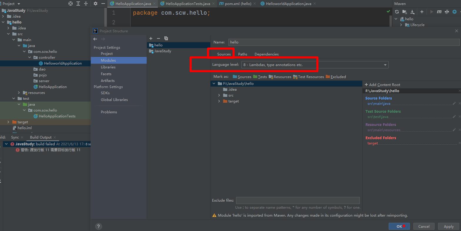
Task: Close pom.xml (hello) editor tab
Action: [255, 4]
